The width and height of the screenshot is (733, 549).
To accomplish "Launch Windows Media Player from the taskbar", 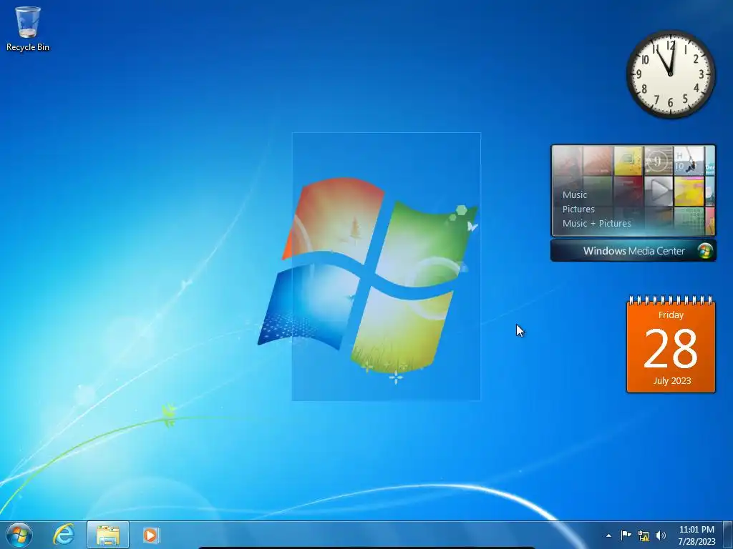I will 151,535.
